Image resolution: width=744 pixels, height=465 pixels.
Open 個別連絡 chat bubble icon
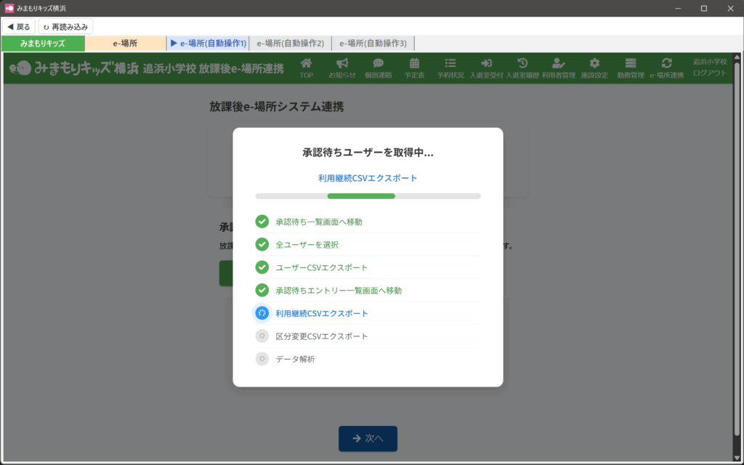coord(378,64)
